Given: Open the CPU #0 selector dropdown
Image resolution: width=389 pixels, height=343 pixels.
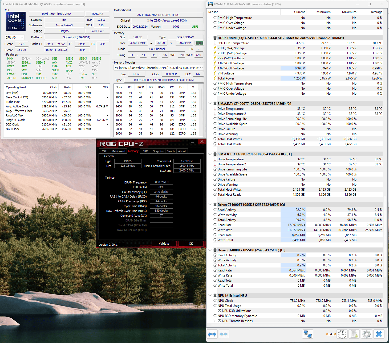Looking at the screenshot, I should [x=15, y=37].
